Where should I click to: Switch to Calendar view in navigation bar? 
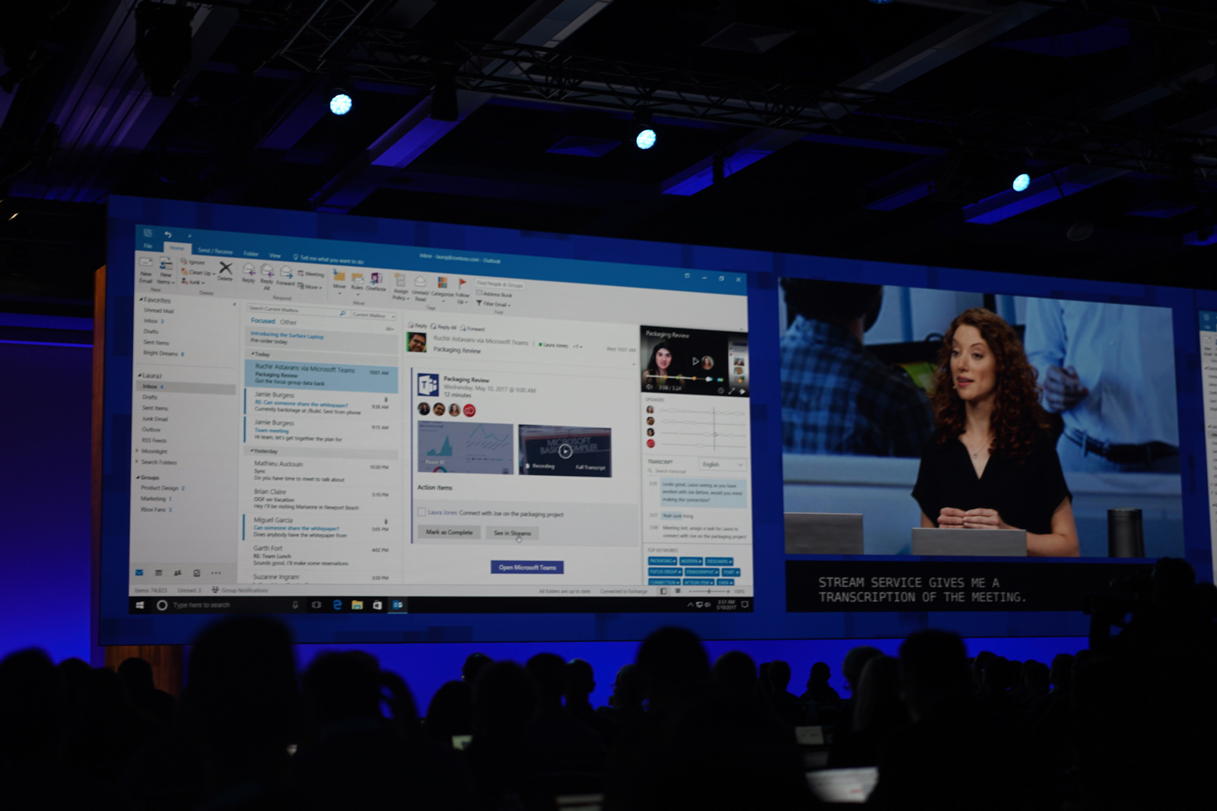click(x=158, y=572)
